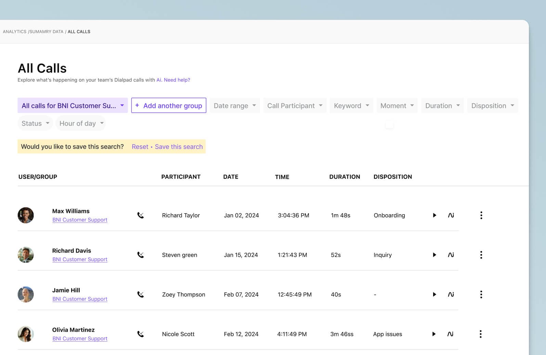Open BNI Customer Support link under Olivia Martinez
The image size is (546, 355).
click(x=80, y=339)
